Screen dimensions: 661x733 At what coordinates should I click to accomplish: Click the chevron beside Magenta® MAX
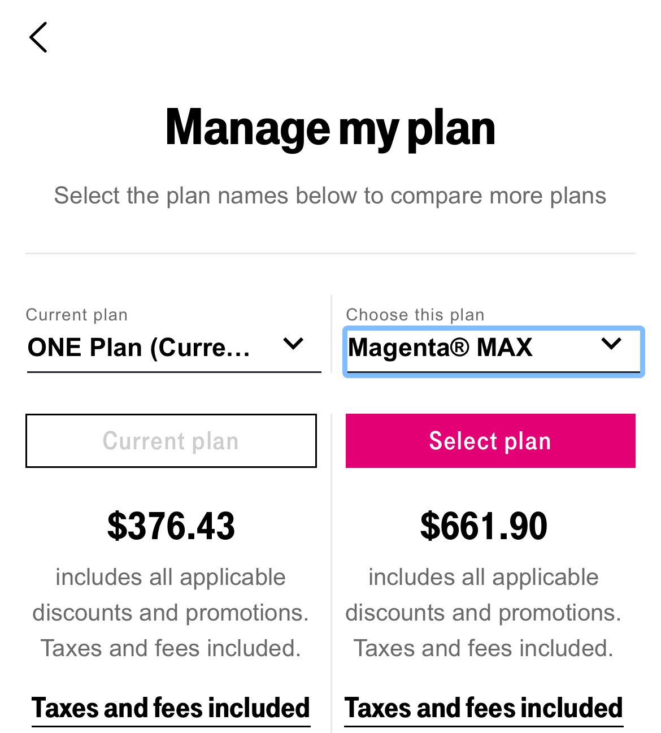tap(611, 344)
